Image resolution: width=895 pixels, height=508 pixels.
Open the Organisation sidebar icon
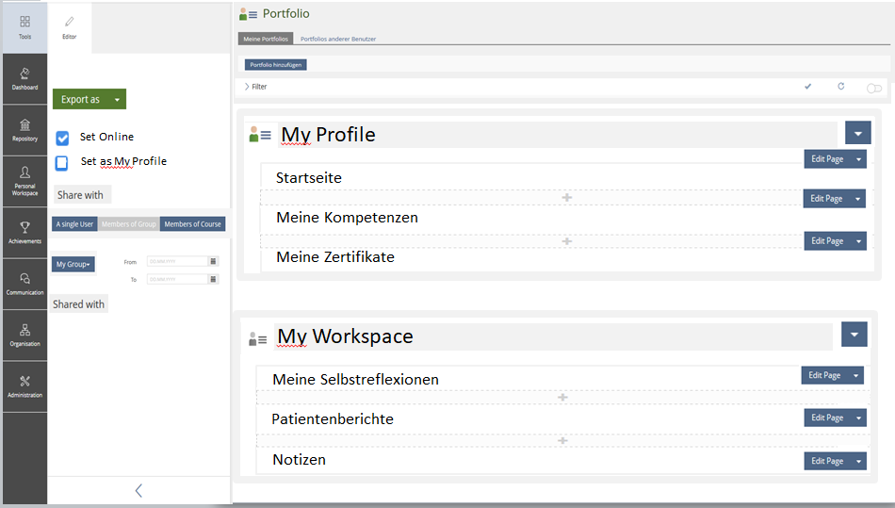[x=24, y=335]
